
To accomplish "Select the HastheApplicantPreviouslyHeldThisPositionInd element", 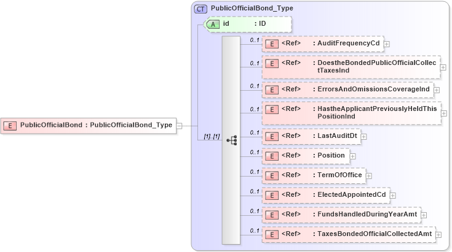I will (351, 113).
